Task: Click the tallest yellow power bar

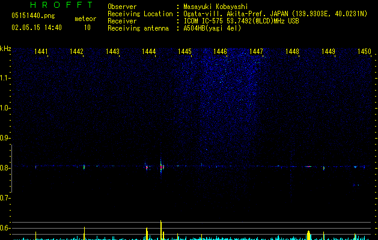Action: point(161,230)
